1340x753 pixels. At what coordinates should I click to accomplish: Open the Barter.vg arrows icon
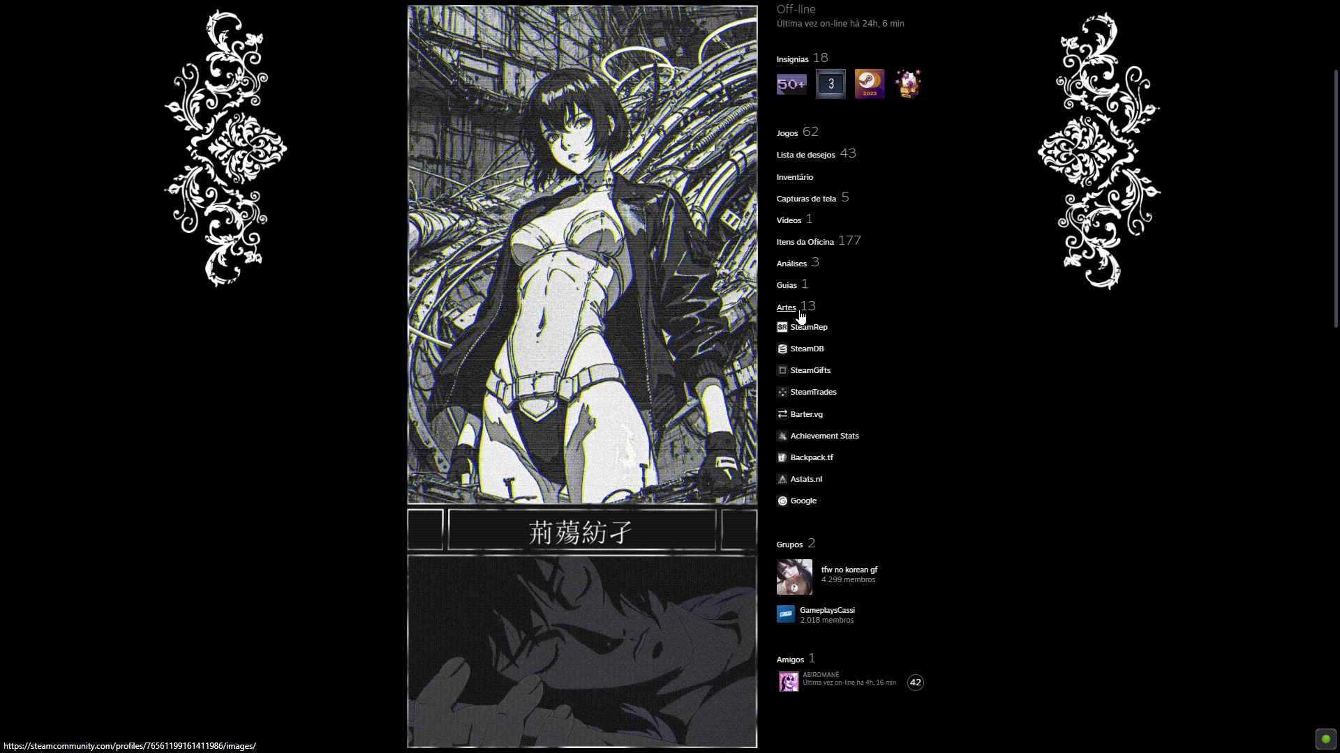click(x=782, y=414)
